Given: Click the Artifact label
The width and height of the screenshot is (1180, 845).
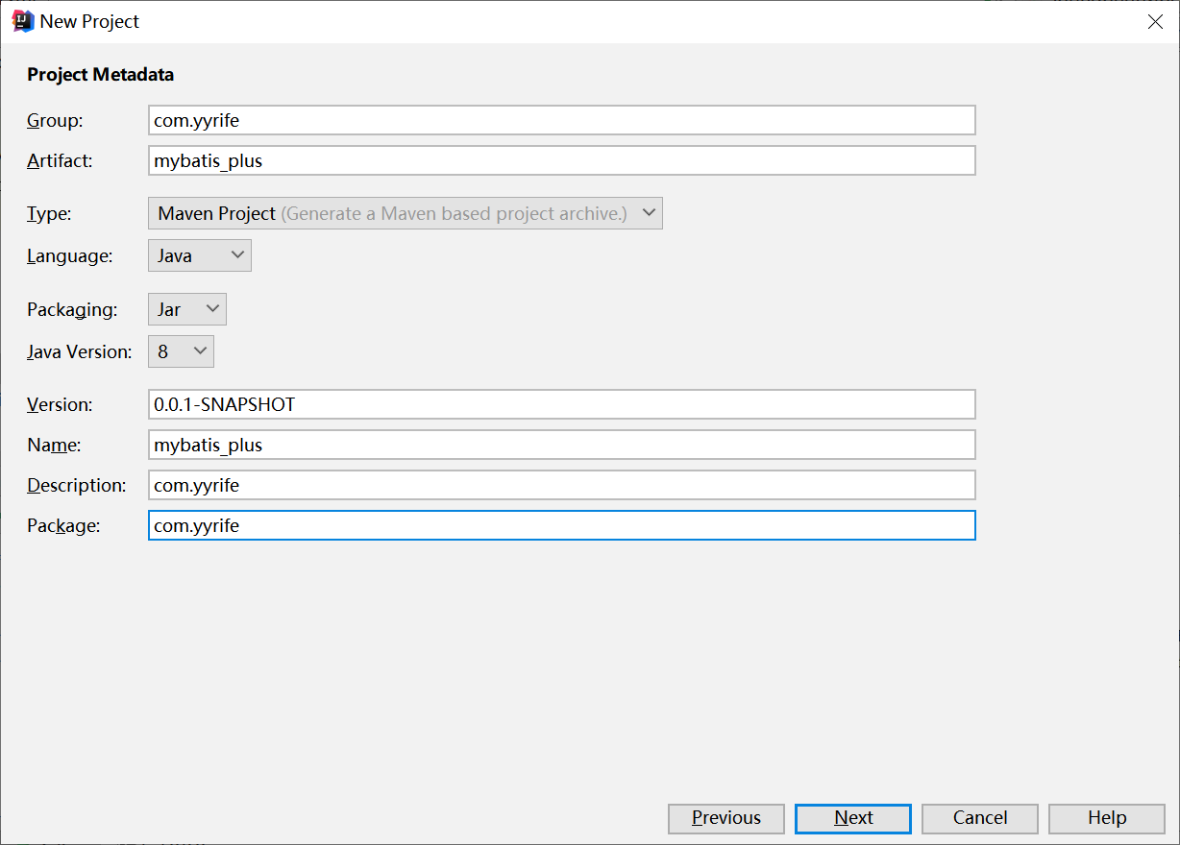Looking at the screenshot, I should (60, 160).
